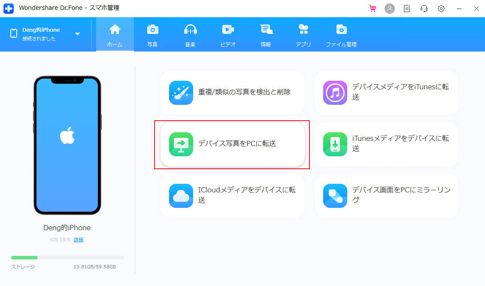
Task: Select iTunesメディアをデバイスに転送 label
Action: 400,143
